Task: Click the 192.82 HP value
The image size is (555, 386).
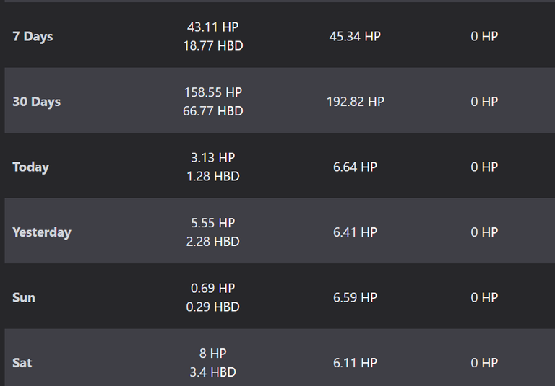Action: tap(356, 102)
